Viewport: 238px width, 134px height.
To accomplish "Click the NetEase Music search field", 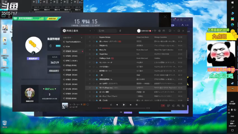I will coord(107,31).
